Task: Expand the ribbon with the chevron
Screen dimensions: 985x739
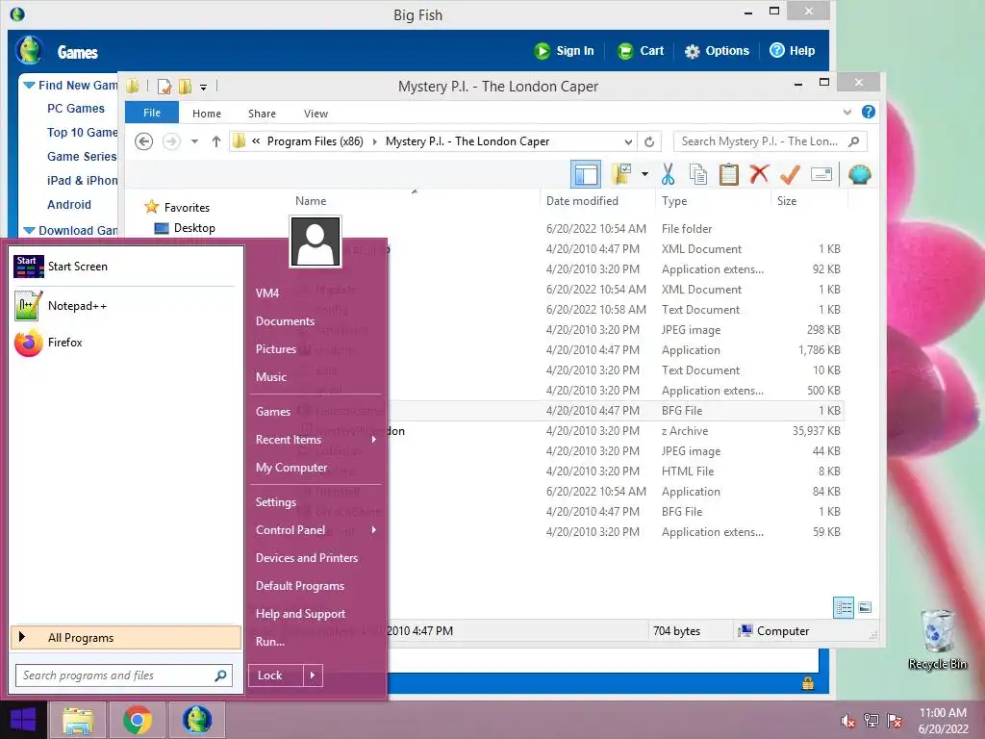Action: [846, 112]
